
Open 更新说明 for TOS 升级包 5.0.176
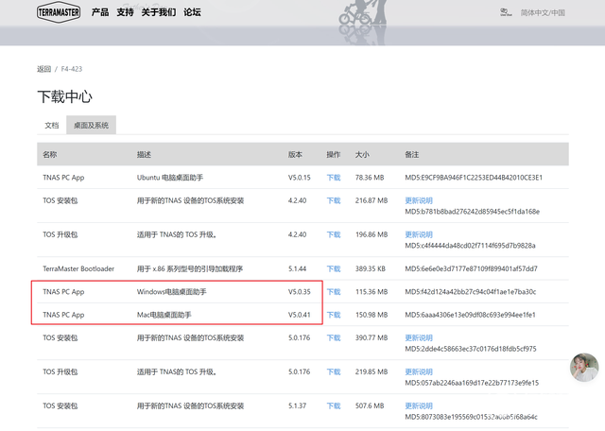[419, 372]
